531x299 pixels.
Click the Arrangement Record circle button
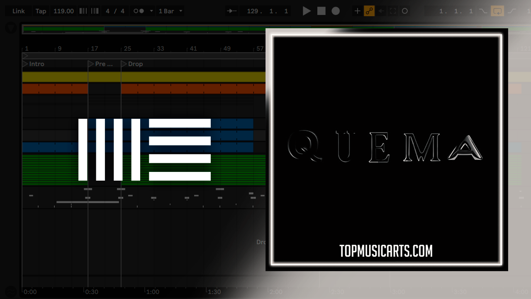tap(336, 11)
